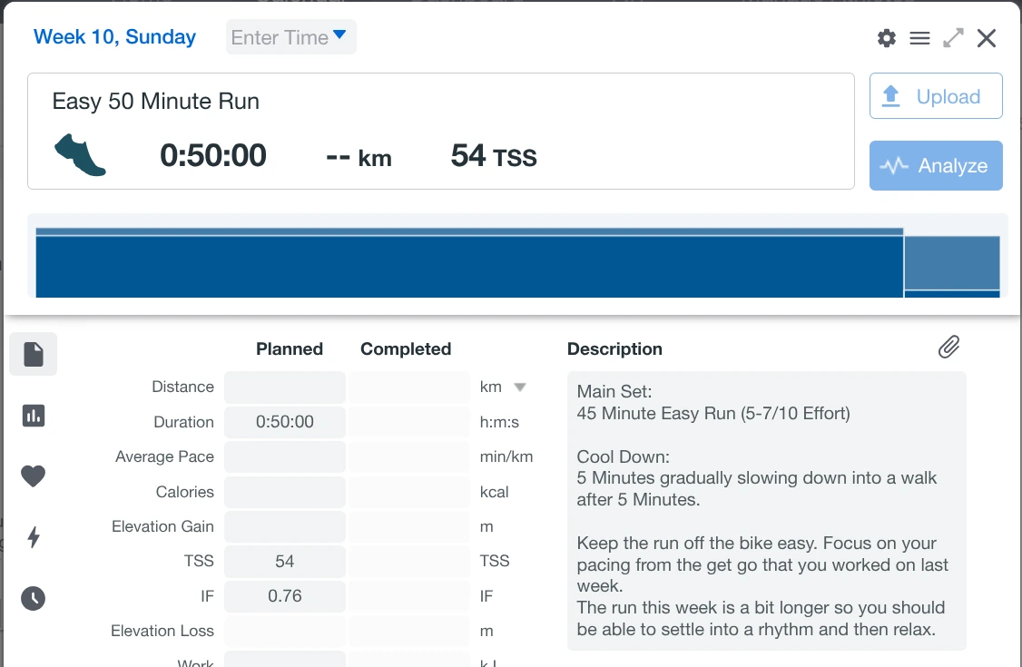This screenshot has height=667, width=1022.
Task: Click the paperclip attachment icon
Action: point(948,347)
